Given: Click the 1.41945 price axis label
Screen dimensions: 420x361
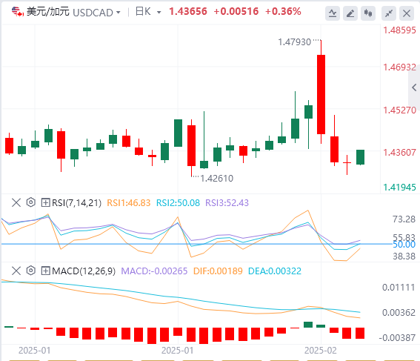Looking at the screenshot, I should pyautogui.click(x=399, y=187).
